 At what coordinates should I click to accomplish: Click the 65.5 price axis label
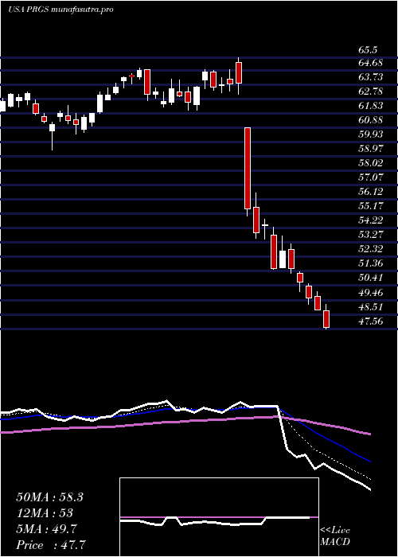pos(368,49)
